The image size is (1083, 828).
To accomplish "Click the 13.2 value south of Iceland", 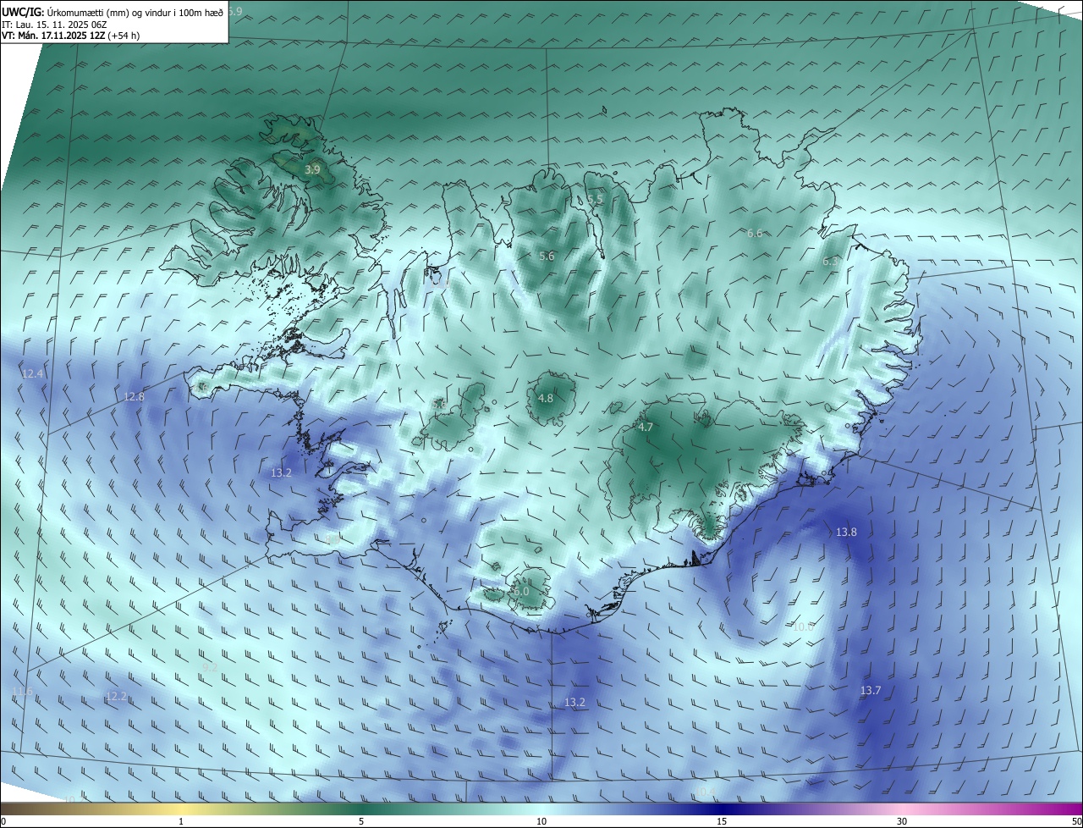I will pos(574,702).
